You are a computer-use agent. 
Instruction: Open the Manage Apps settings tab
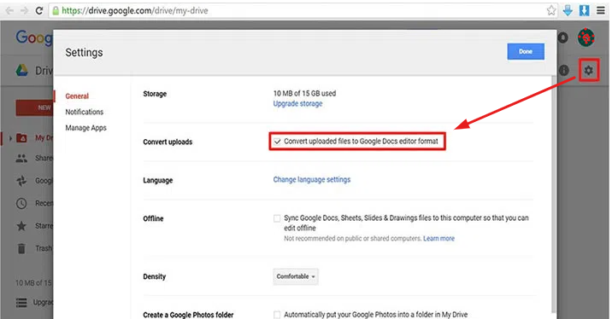click(85, 128)
